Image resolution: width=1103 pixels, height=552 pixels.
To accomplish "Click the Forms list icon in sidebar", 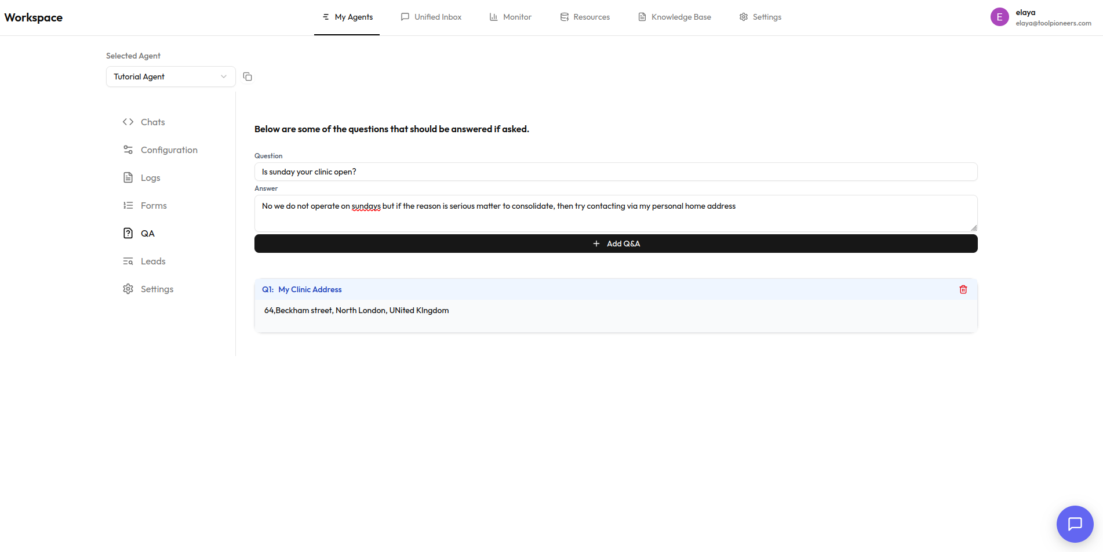I will 128,205.
